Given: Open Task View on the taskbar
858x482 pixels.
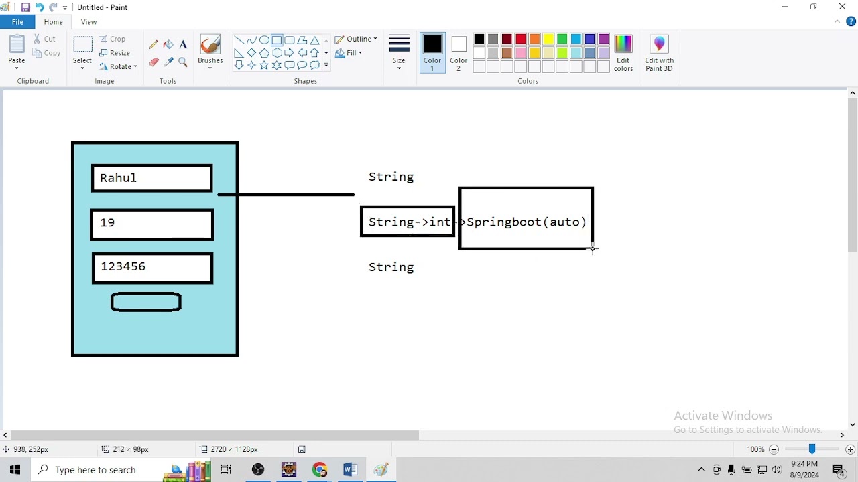Looking at the screenshot, I should click(226, 470).
